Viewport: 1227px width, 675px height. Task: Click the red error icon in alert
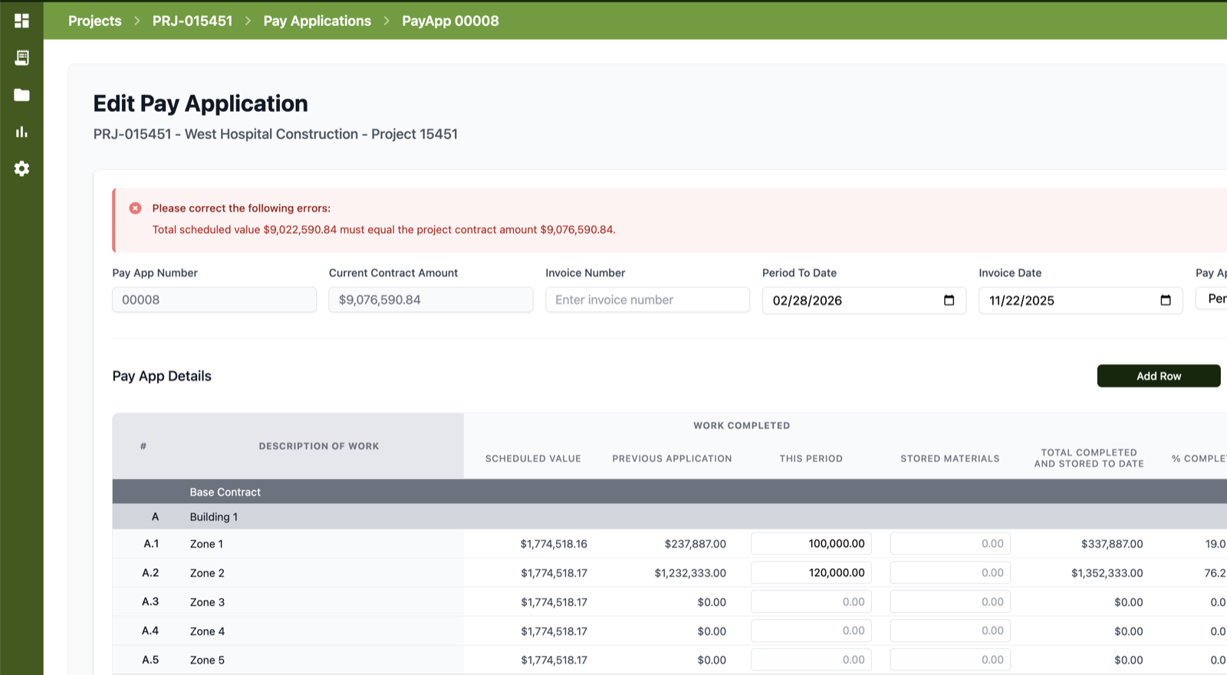coord(135,208)
